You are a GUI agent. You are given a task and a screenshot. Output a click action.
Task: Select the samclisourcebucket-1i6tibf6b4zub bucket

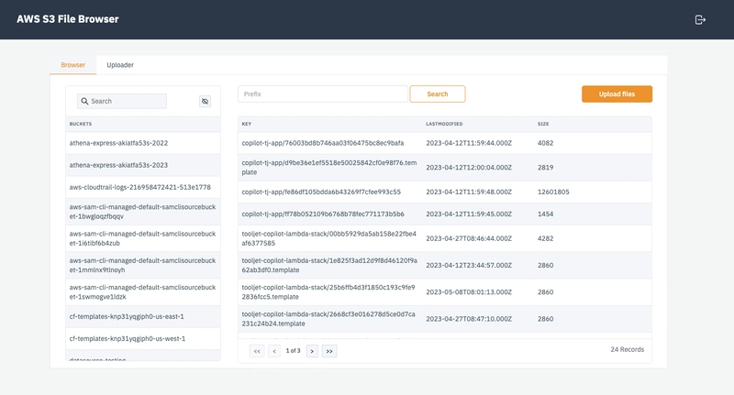pyautogui.click(x=143, y=238)
